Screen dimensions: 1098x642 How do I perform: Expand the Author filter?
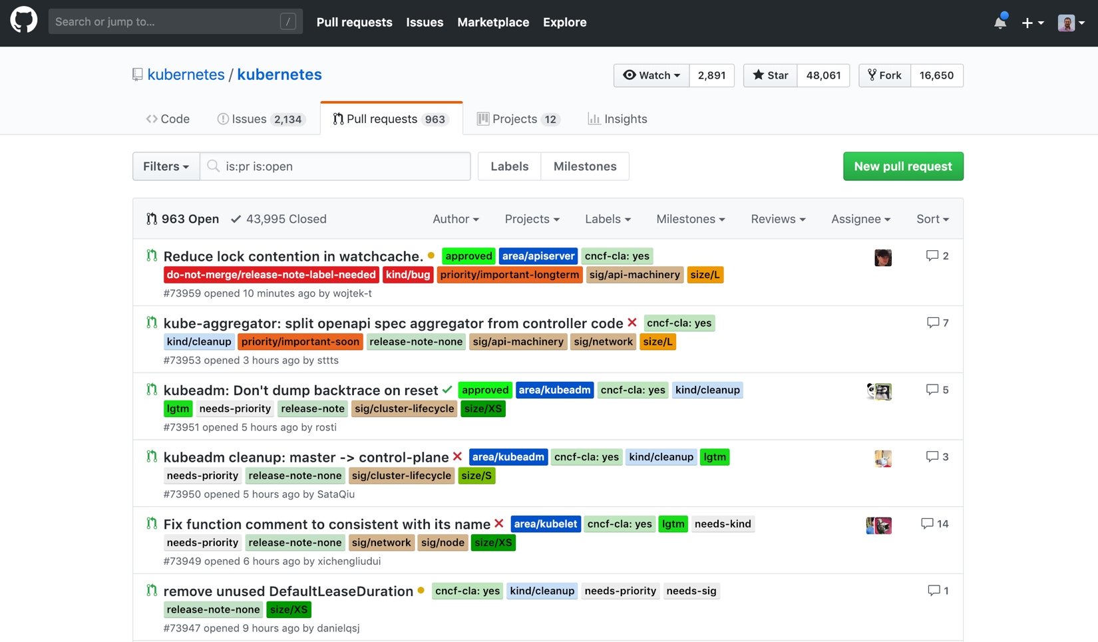(456, 218)
